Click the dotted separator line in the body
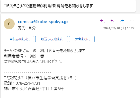Screen dimensions: 140x98 coord(28,72)
